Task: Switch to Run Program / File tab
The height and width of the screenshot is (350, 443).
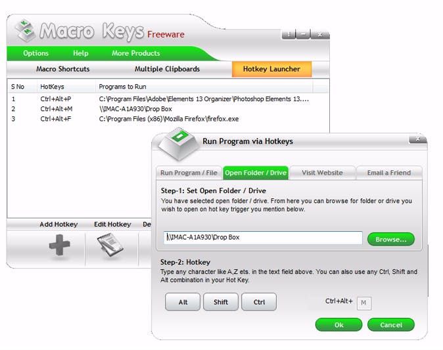Action: (189, 173)
